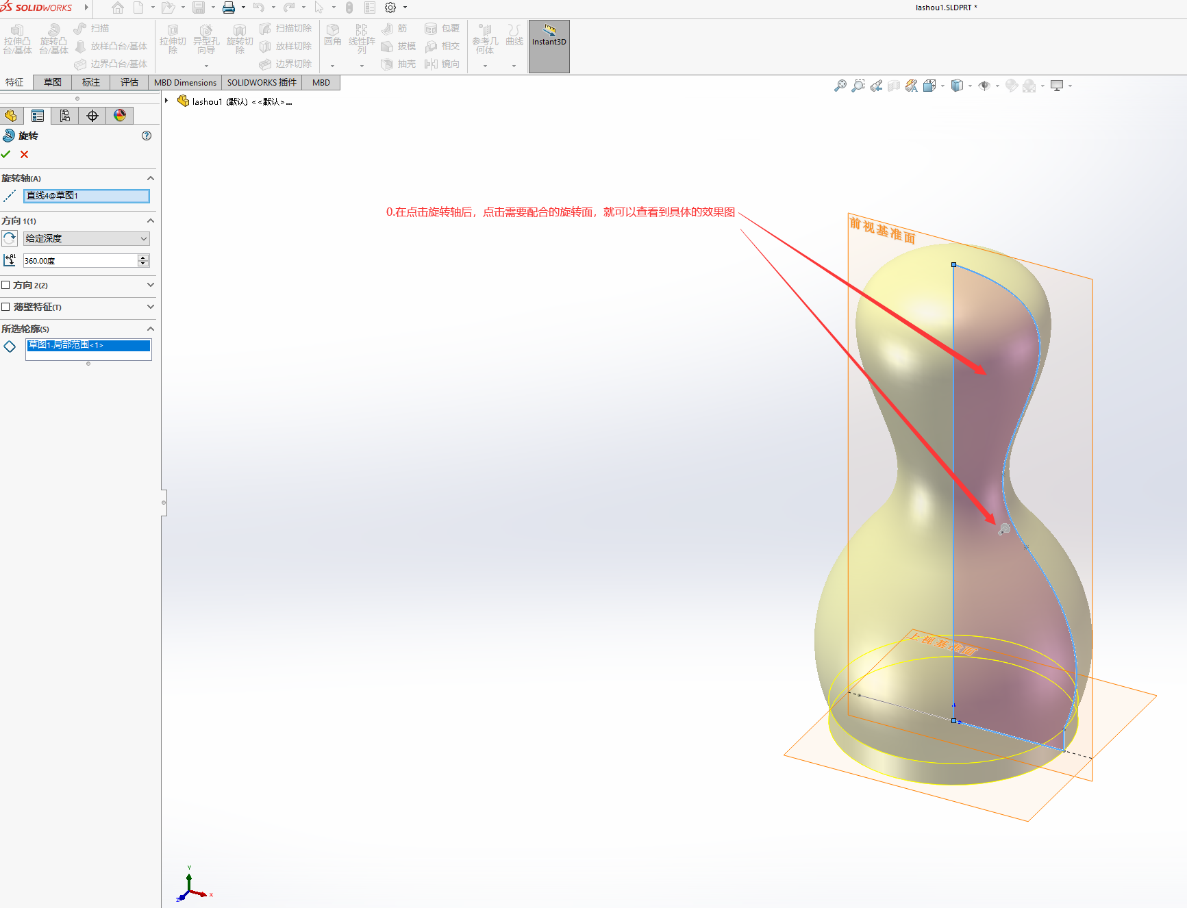The image size is (1187, 908).
Task: Expand the SOLIDWORKS menu arrow
Action: [x=86, y=8]
